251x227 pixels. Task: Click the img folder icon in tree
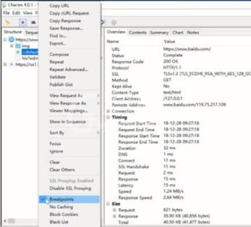click(18, 46)
